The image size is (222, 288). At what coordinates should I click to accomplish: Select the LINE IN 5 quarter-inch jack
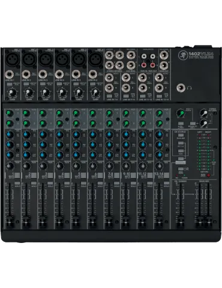tap(76, 74)
